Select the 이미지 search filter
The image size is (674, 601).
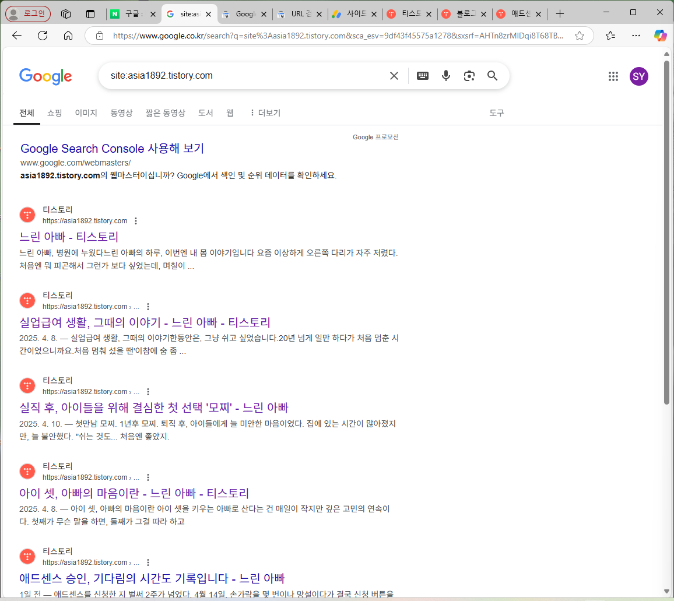[x=86, y=113]
